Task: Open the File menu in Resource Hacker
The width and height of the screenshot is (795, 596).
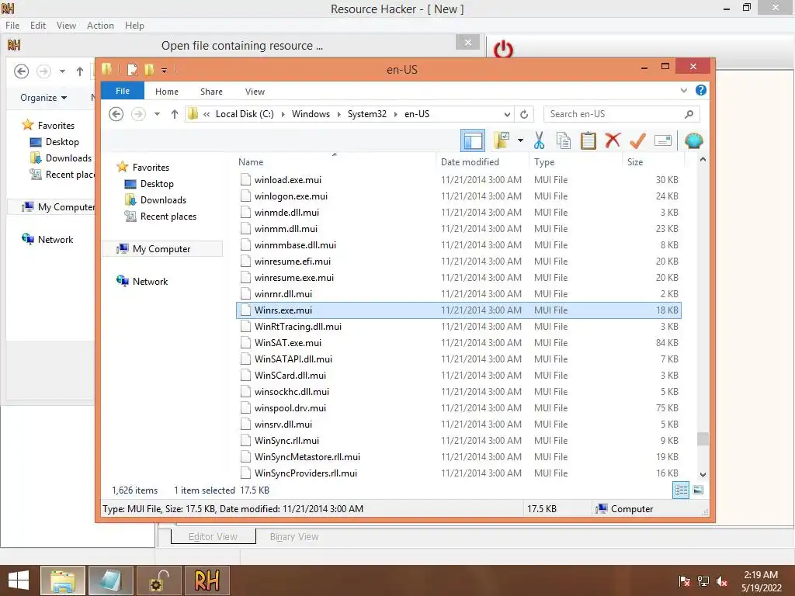Action: [x=12, y=26]
